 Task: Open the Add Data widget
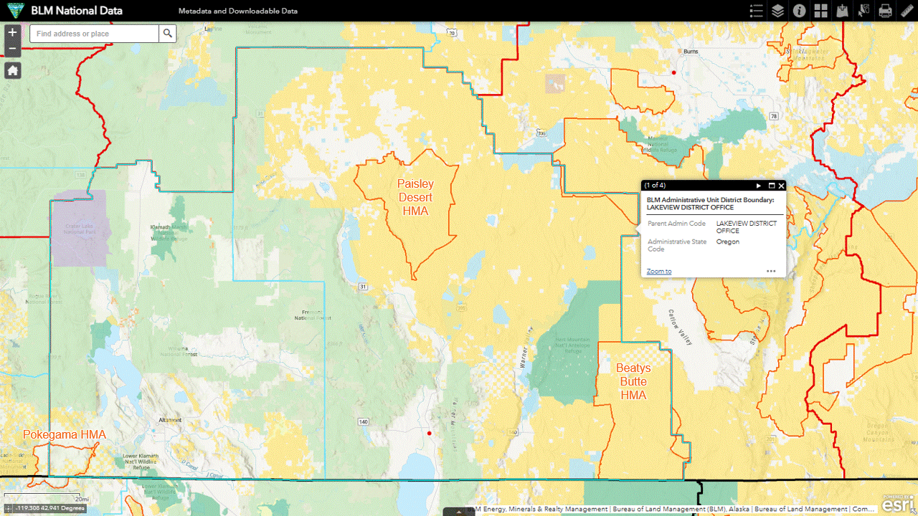click(x=842, y=11)
